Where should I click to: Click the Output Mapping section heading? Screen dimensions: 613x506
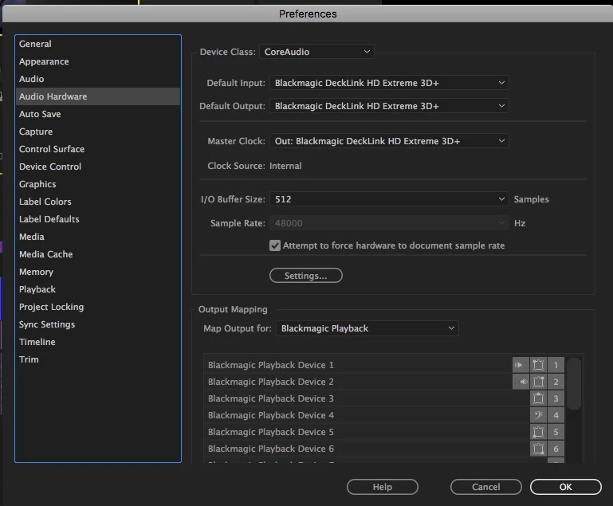coord(233,309)
